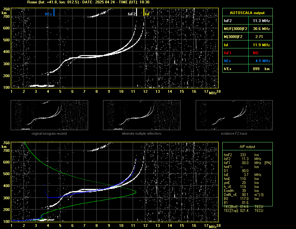Click the TEC[Bot] '014.6' TECU entry
The width and height of the screenshot is (296, 229).
tap(244, 207)
